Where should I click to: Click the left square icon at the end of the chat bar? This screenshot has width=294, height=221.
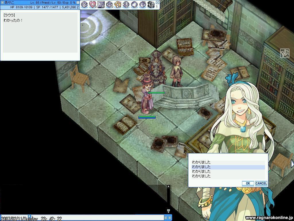tap(166, 218)
